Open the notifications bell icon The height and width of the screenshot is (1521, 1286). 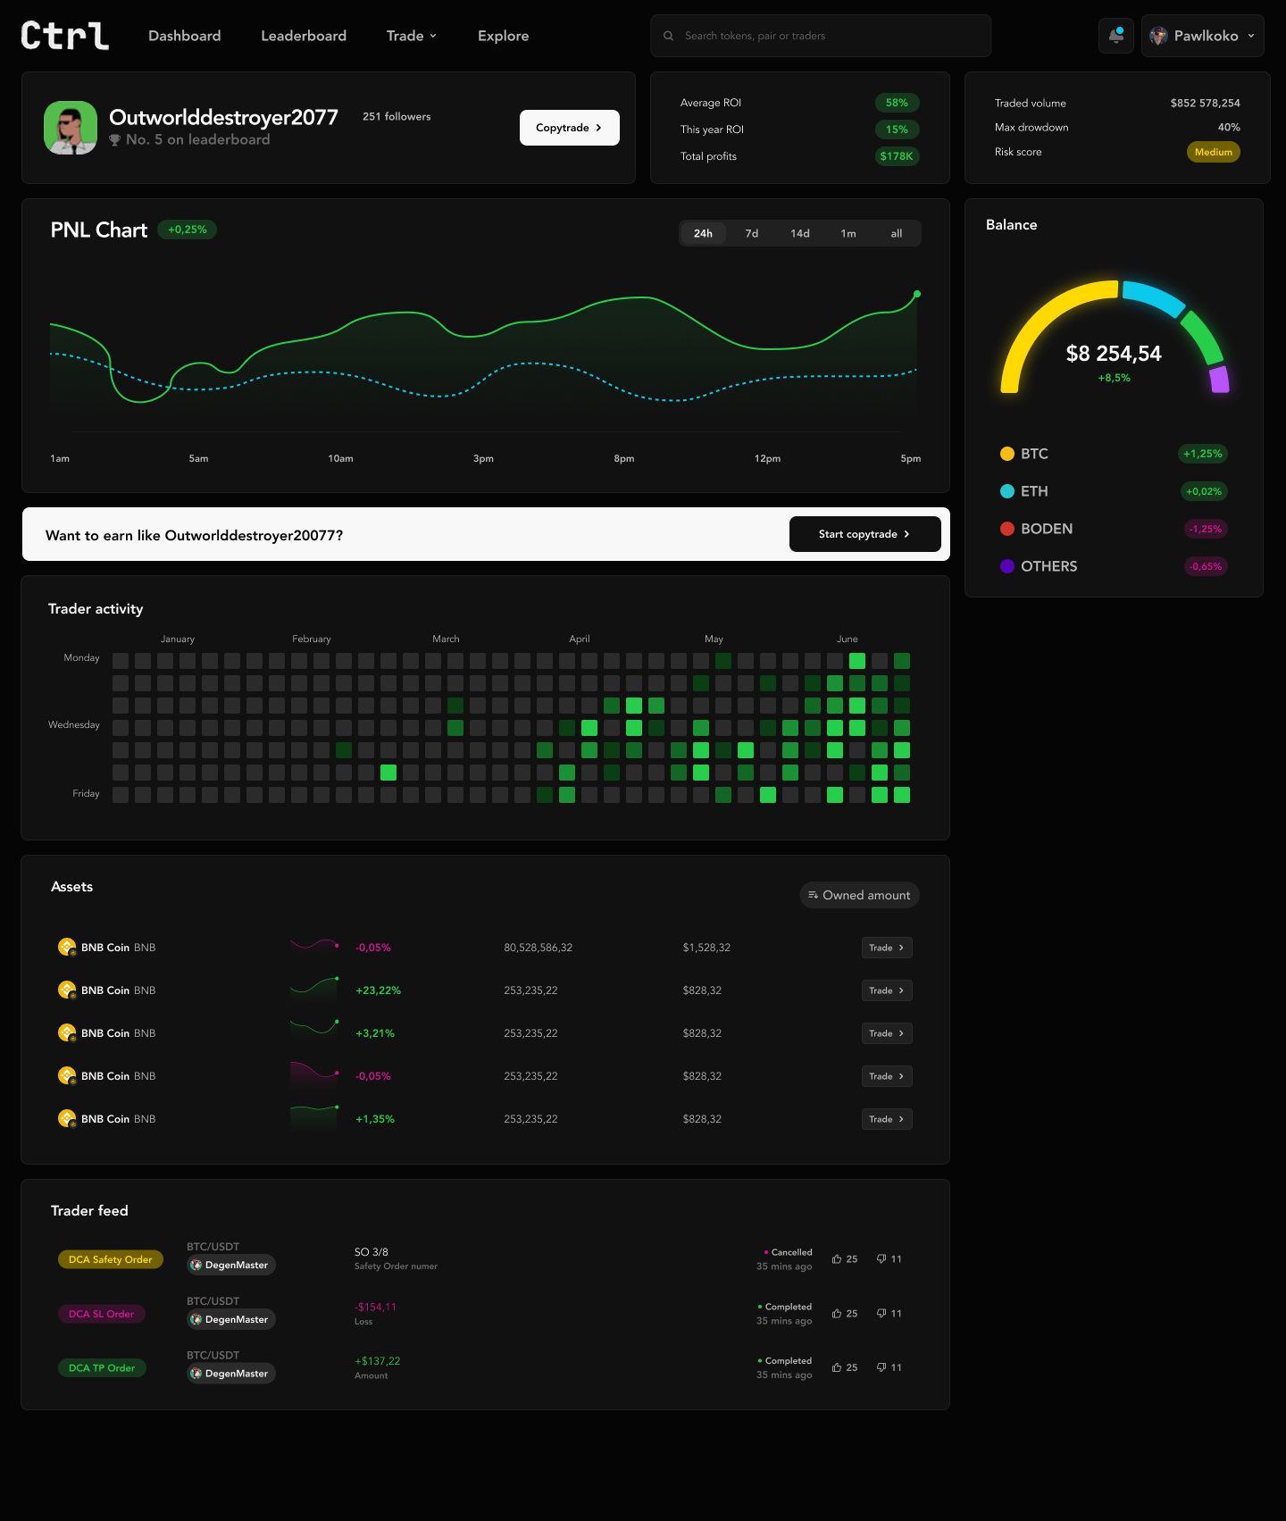(1115, 36)
